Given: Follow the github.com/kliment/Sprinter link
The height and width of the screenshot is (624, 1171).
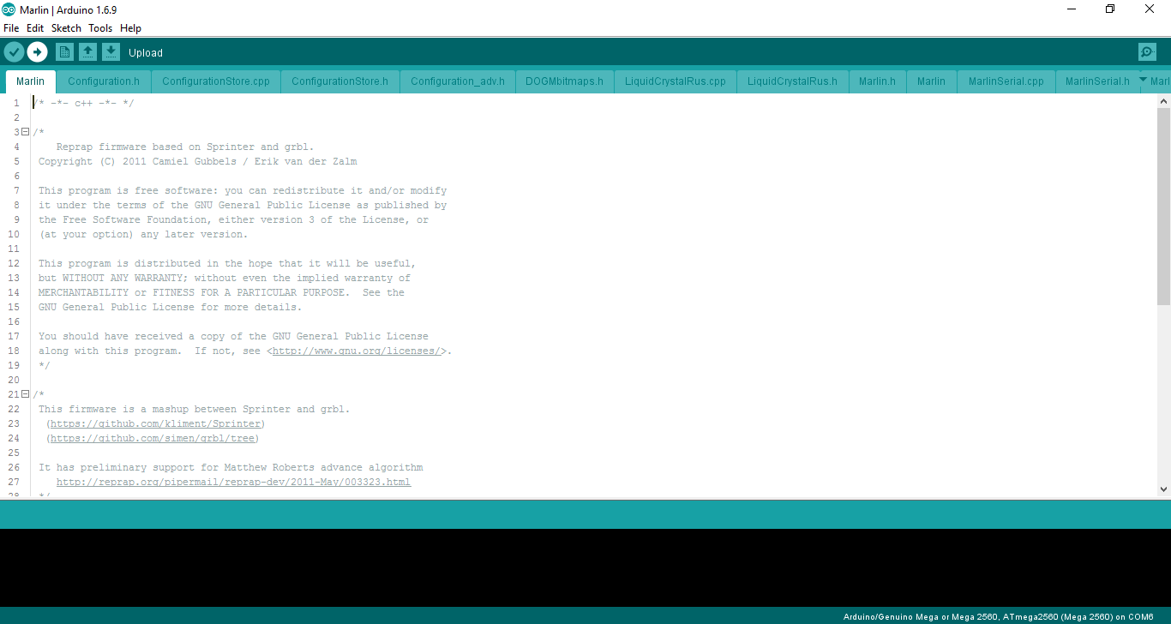Looking at the screenshot, I should 155,423.
